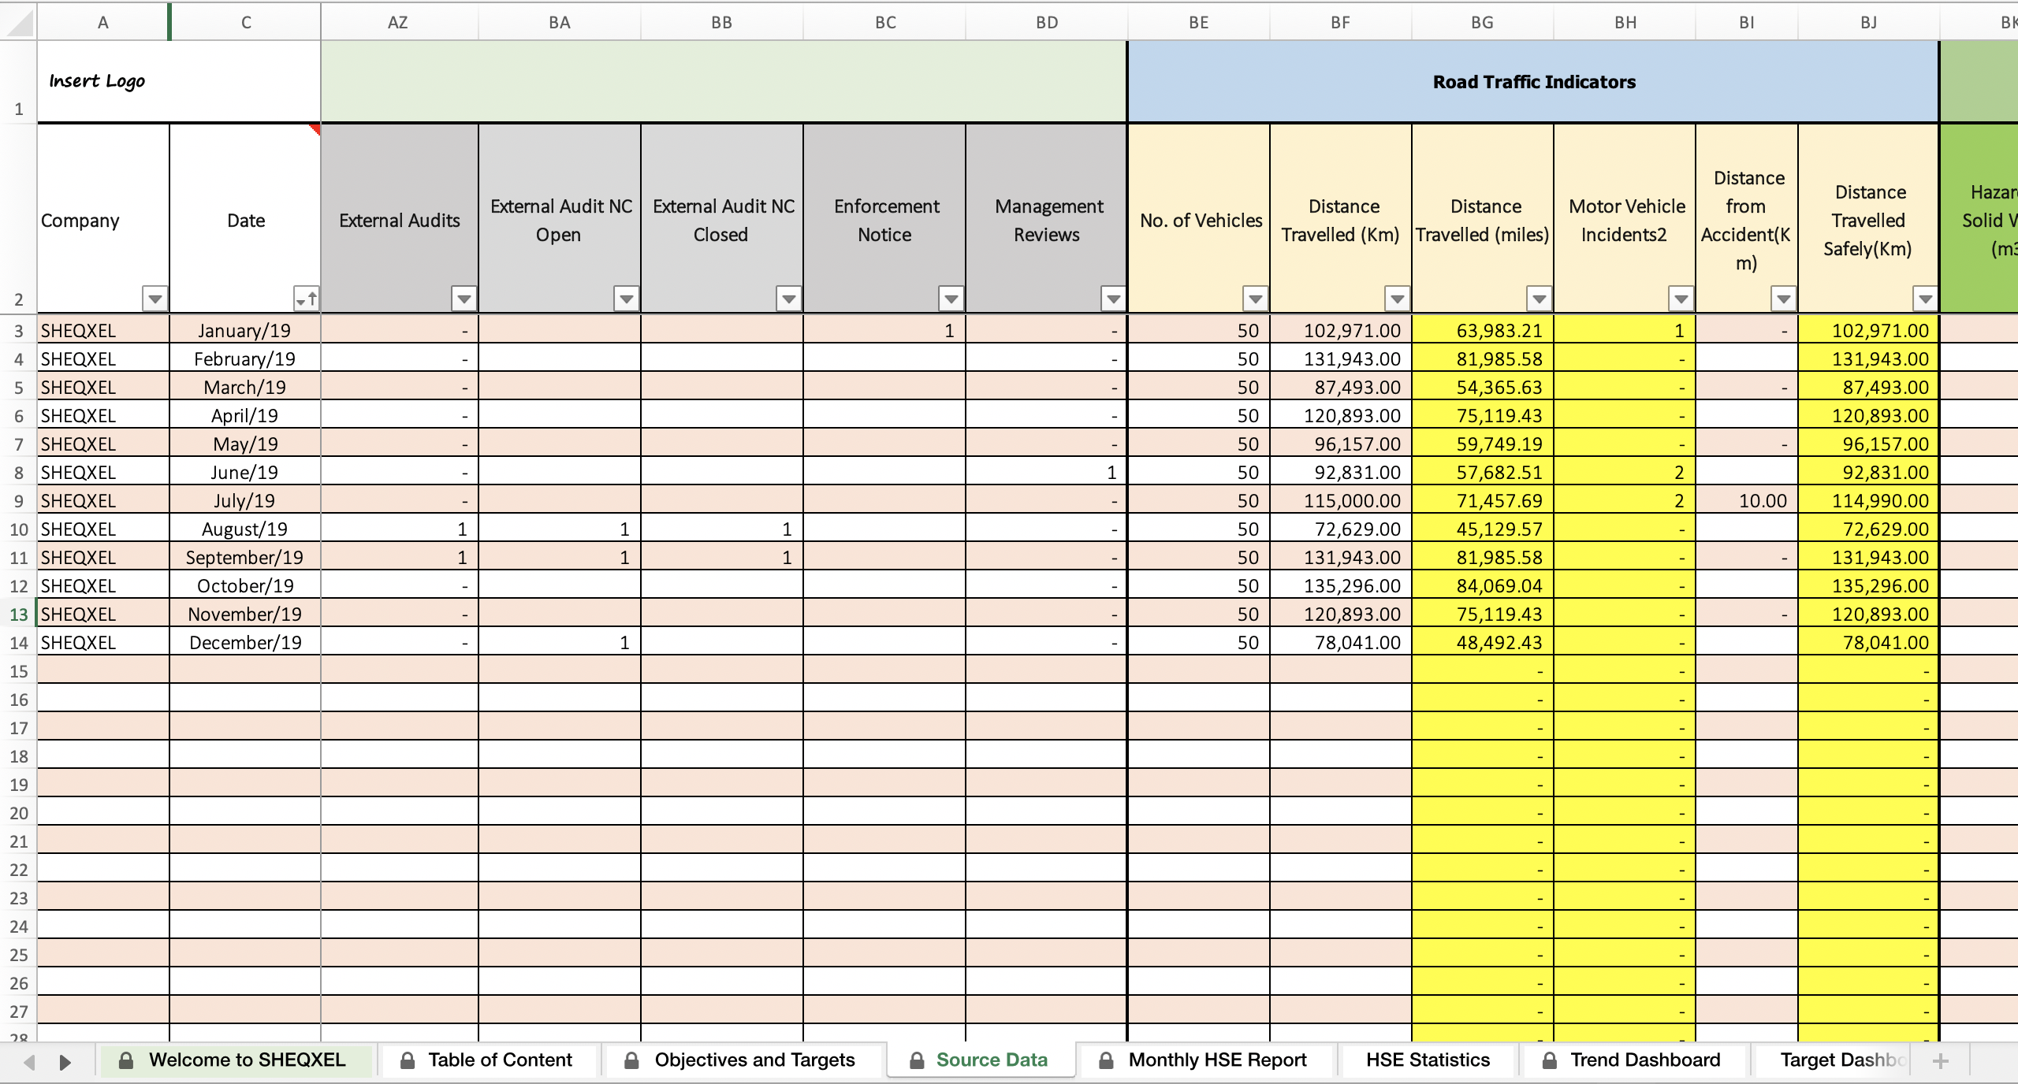Viewport: 2018px width, 1084px height.
Task: Click the lock icon on Table of Content tab
Action: pos(408,1060)
